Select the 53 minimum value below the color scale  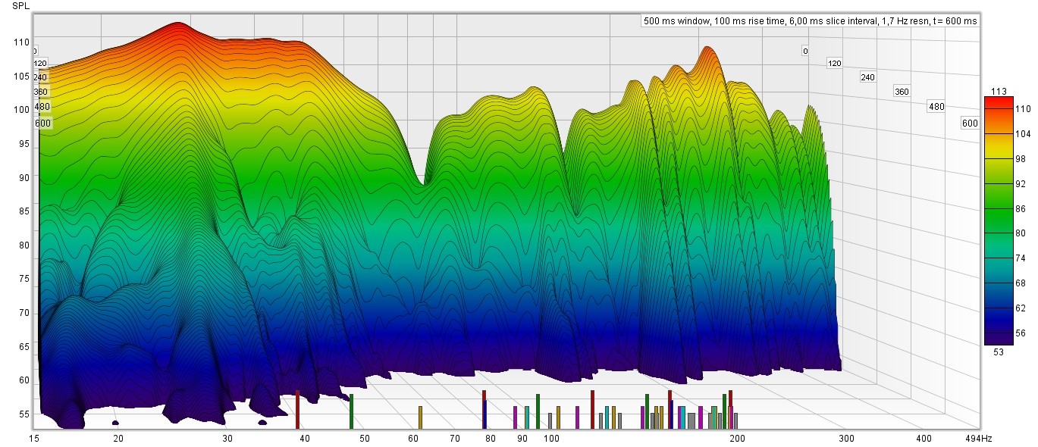pos(999,351)
